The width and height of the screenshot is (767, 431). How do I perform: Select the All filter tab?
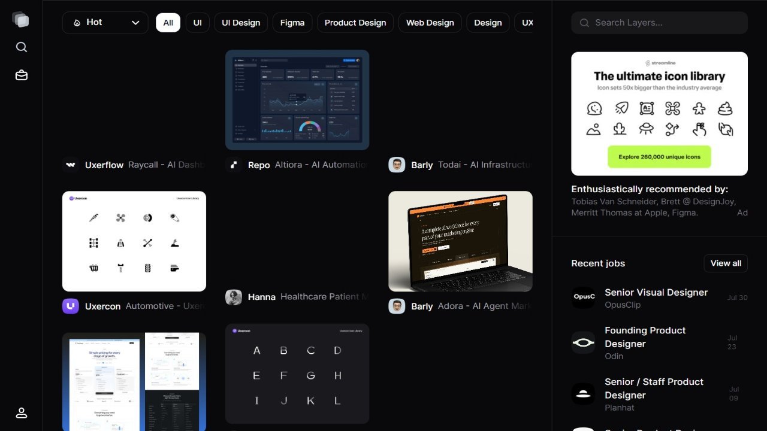pyautogui.click(x=168, y=23)
